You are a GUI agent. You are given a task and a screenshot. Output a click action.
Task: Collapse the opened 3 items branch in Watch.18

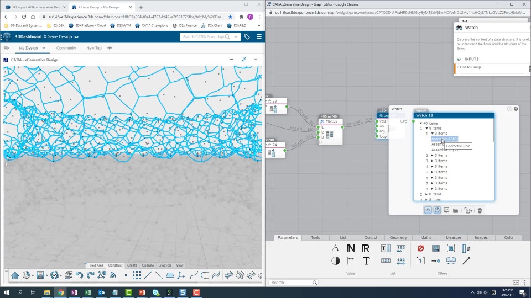click(433, 134)
